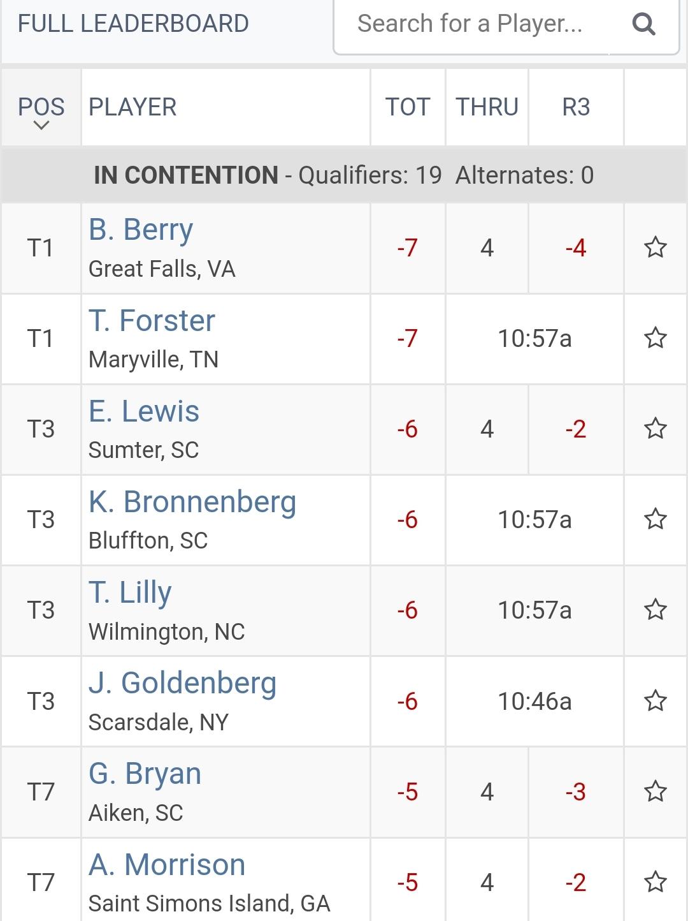Open B. Berry player link
The width and height of the screenshot is (688, 921).
(141, 230)
